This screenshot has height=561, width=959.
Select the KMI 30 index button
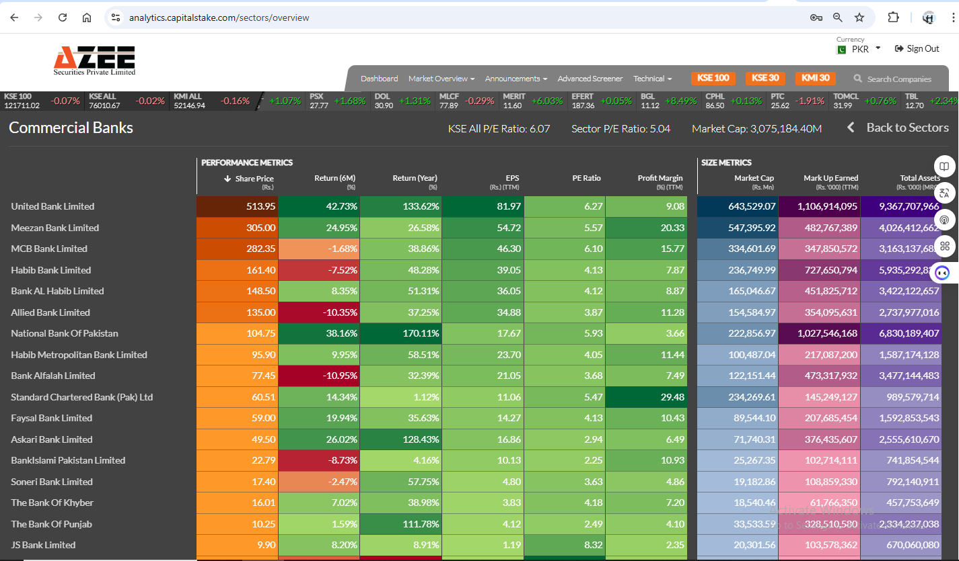(x=815, y=78)
